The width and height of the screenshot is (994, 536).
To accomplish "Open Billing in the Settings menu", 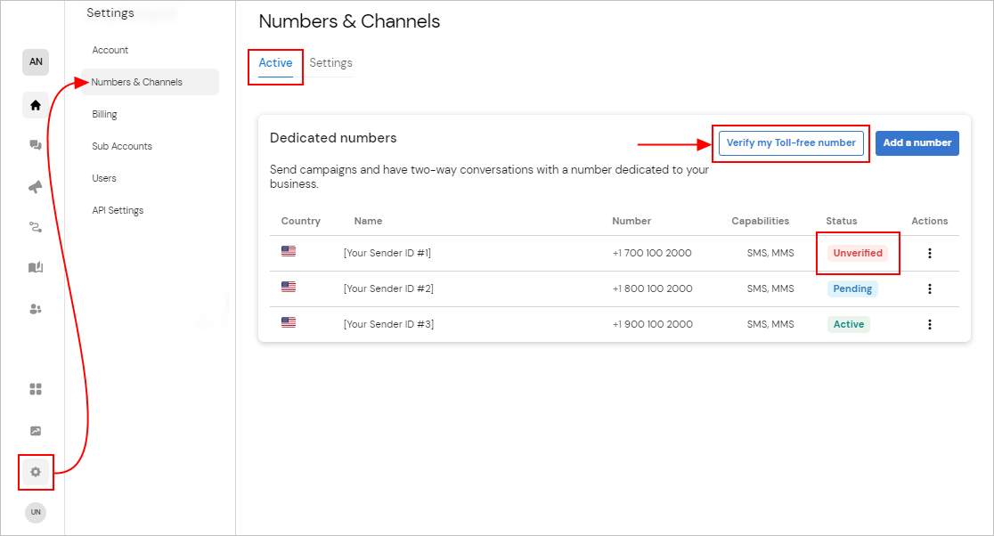I will 104,114.
